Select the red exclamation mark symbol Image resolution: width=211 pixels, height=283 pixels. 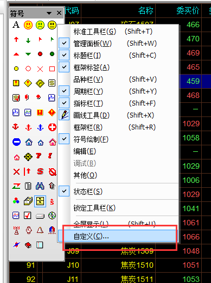[50, 156]
